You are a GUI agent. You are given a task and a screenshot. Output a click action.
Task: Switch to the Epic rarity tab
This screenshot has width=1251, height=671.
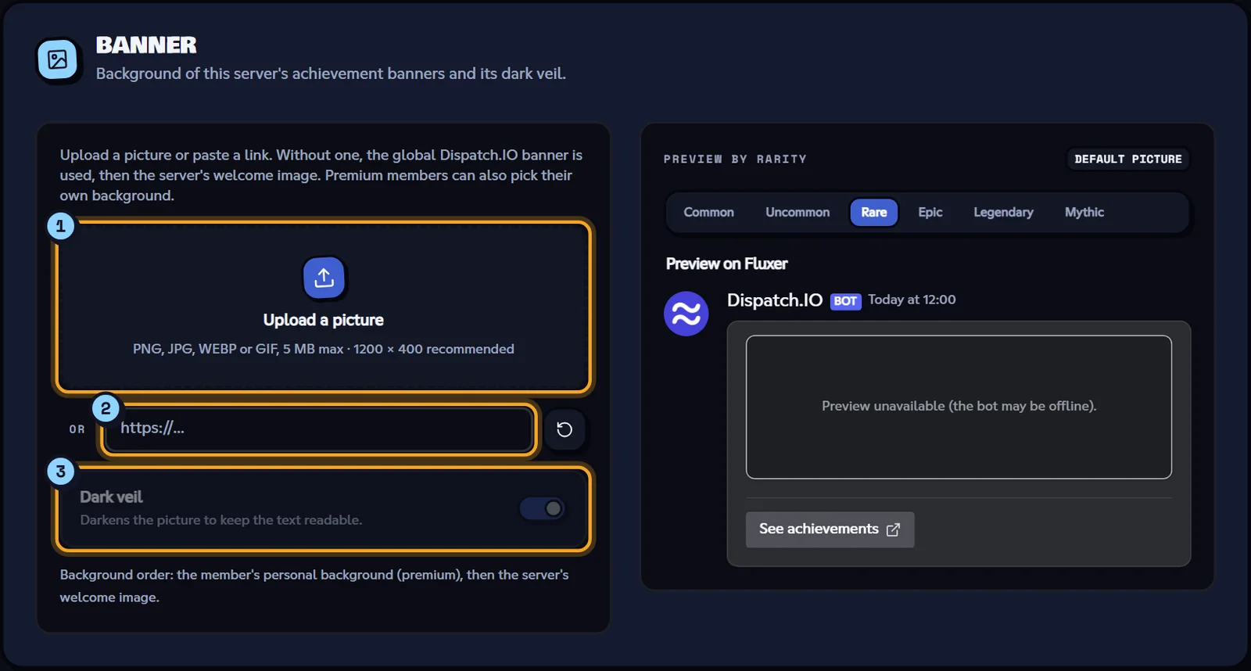click(930, 213)
